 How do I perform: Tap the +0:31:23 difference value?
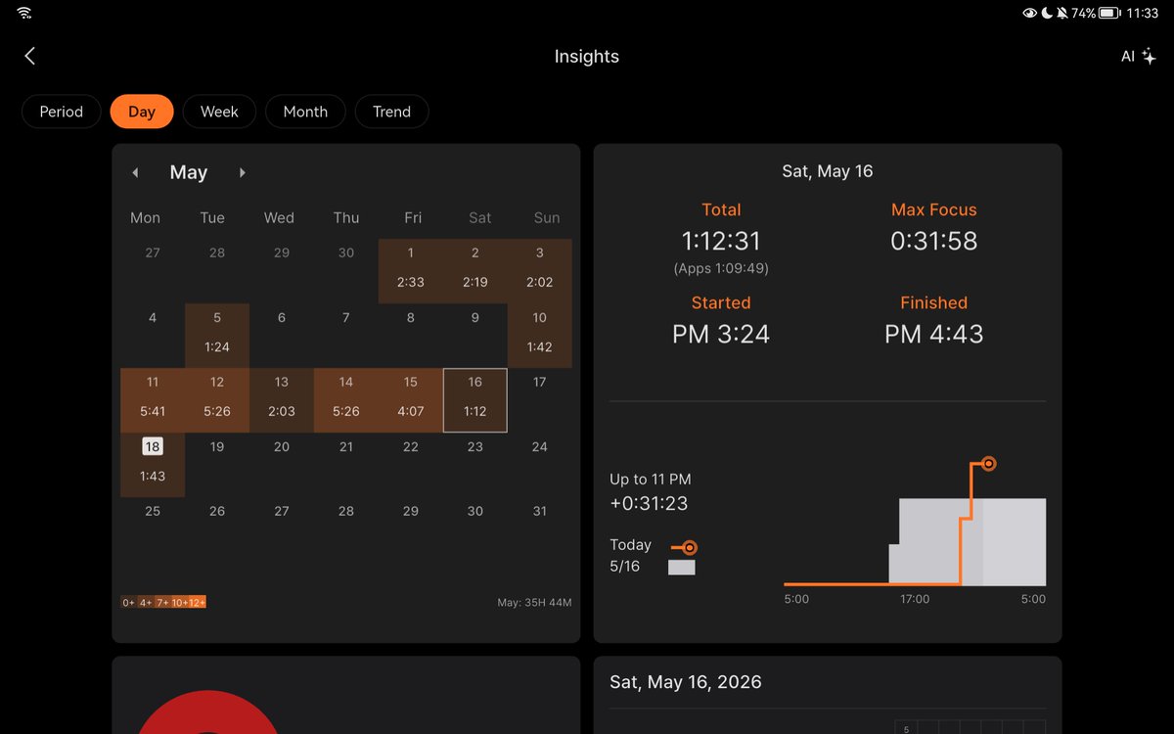click(x=649, y=504)
